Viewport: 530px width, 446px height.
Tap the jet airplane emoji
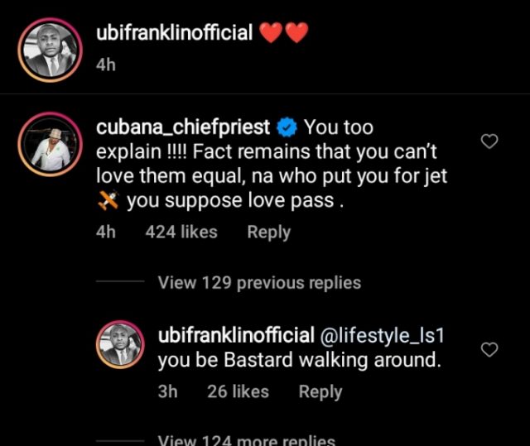[x=108, y=199]
